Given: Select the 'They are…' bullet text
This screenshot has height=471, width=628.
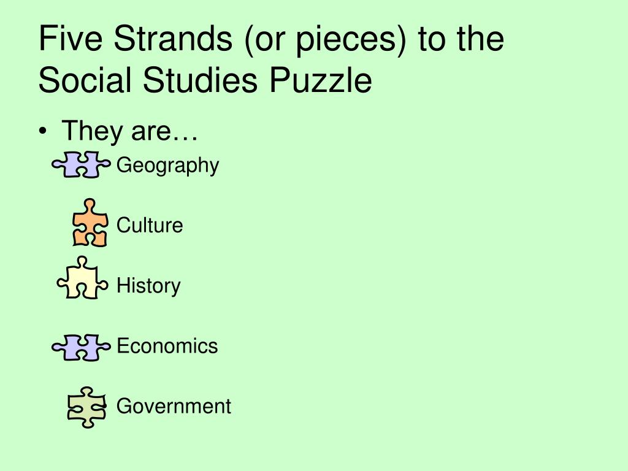Looking at the screenshot, I should [130, 131].
